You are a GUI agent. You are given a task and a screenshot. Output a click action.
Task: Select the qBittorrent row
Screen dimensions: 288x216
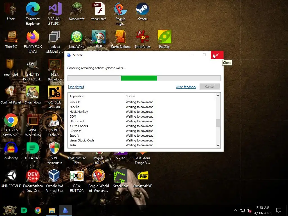tap(141, 121)
